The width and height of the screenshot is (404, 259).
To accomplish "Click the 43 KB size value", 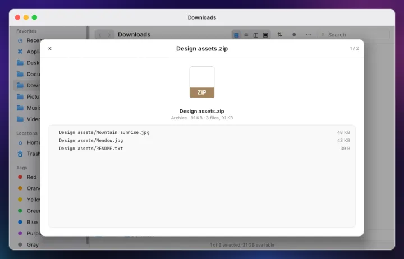I will pyautogui.click(x=343, y=140).
